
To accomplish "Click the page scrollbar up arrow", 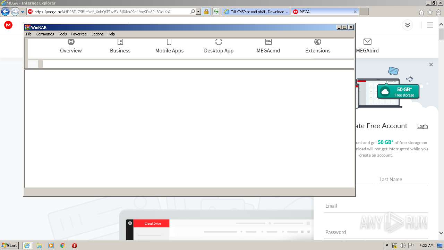I will pos(441,25).
